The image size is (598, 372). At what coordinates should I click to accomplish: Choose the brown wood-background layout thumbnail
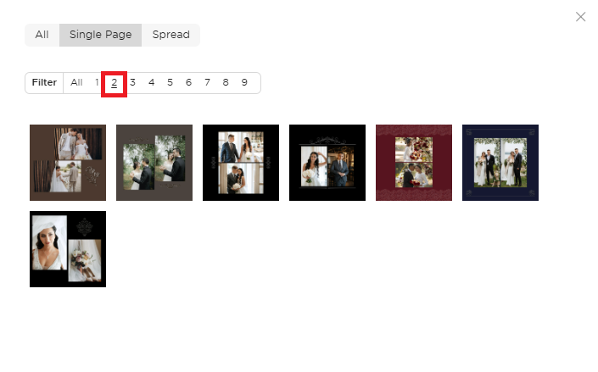(x=68, y=163)
